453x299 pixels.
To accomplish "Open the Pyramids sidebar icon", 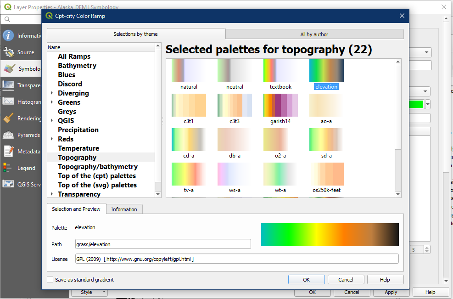I will coord(8,135).
